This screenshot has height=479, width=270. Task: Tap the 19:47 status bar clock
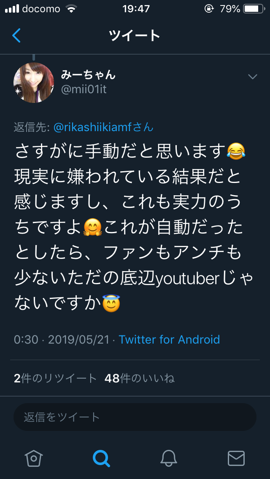(x=136, y=8)
